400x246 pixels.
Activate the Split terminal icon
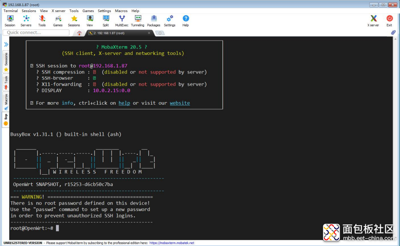point(106,21)
